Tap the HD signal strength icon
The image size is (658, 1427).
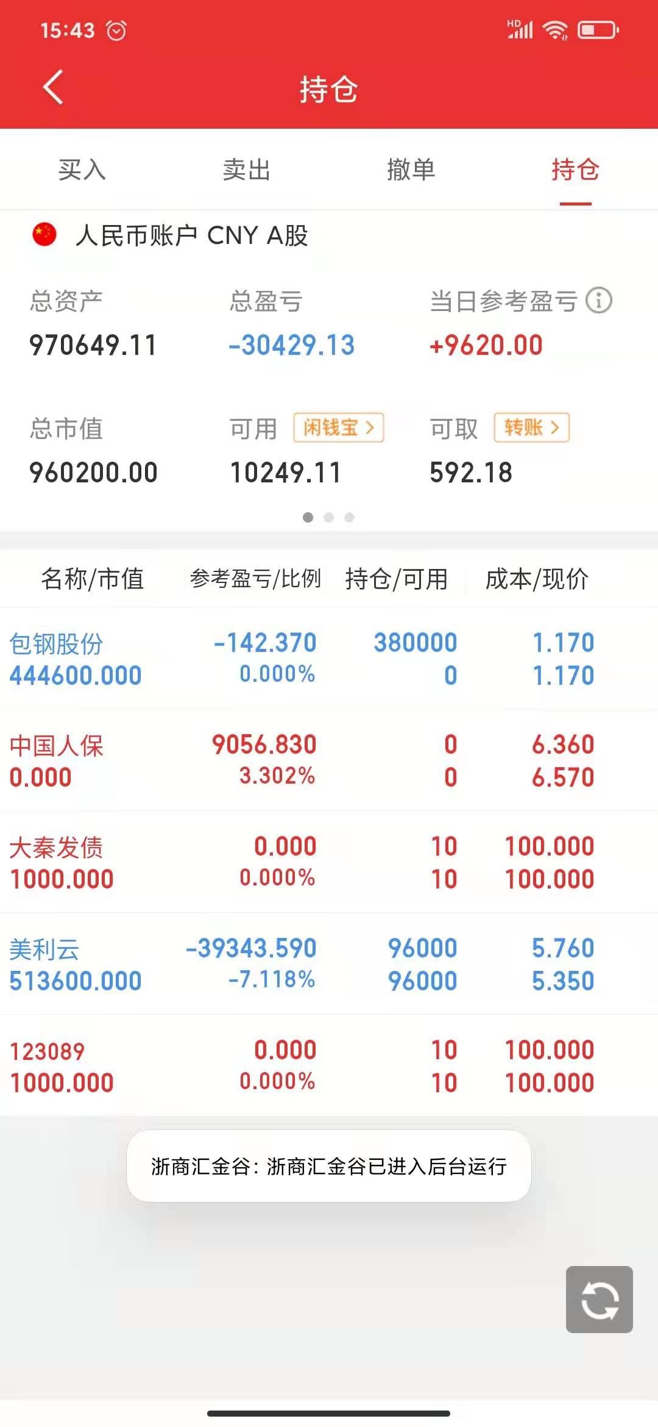(520, 29)
